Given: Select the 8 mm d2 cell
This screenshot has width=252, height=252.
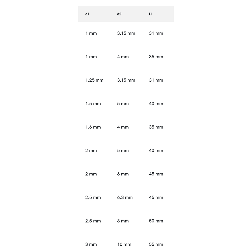Looking at the screenshot, I should [123, 221].
